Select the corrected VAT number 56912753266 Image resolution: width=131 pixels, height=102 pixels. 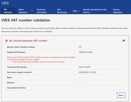[x=84, y=67]
